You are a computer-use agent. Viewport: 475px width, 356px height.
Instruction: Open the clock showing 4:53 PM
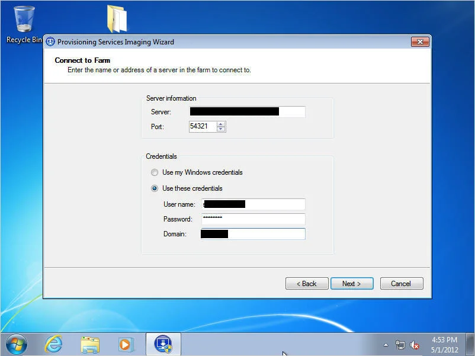pyautogui.click(x=444, y=345)
